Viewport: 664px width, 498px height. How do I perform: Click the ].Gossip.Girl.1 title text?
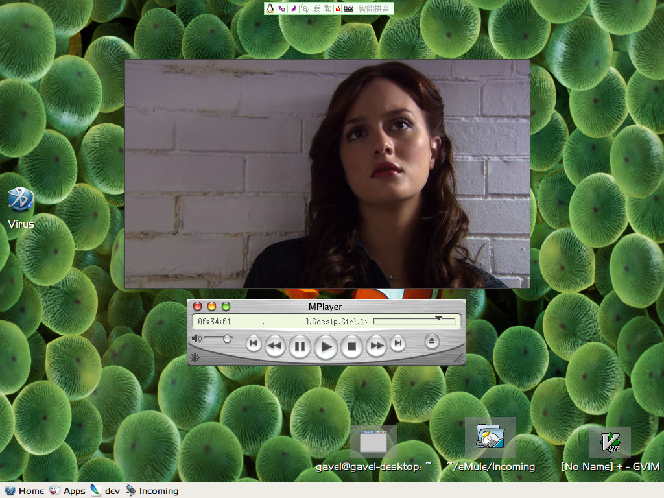tap(337, 322)
